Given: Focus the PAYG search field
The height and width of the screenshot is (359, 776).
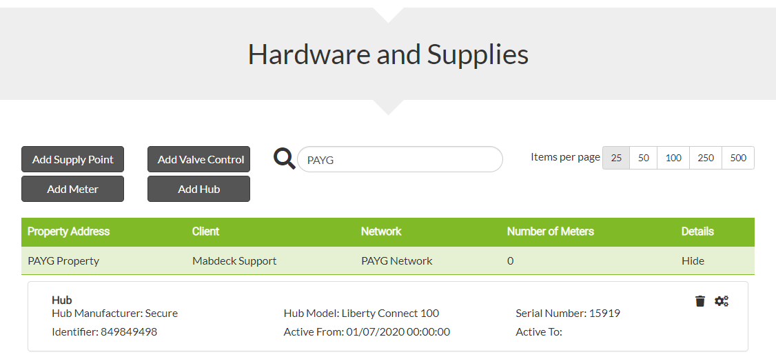Looking at the screenshot, I should 400,159.
